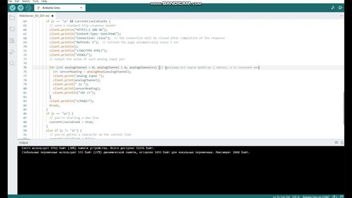Toggle the Output panel lock icon
The width and height of the screenshot is (352, 198).
coord(342,142)
